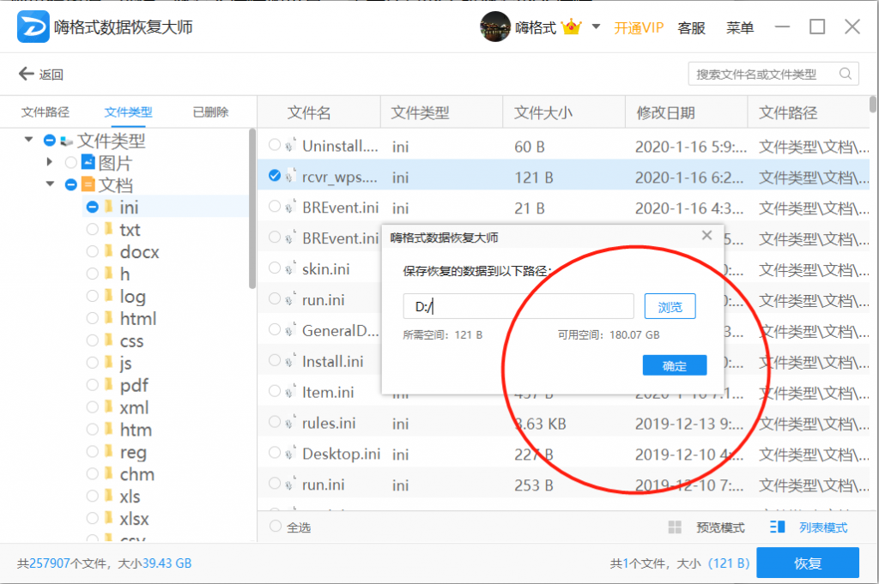Select the first BREvent.ini file checkbox
This screenshot has height=584, width=879.
274,207
